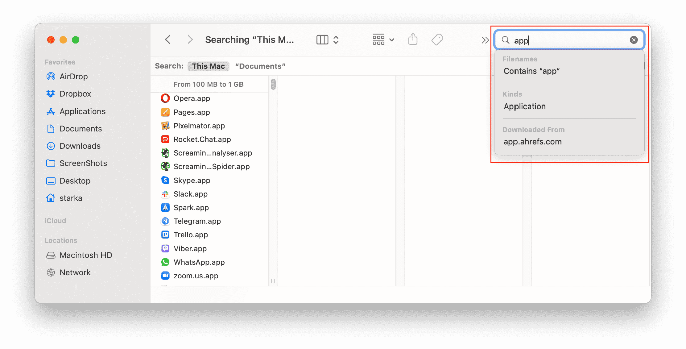Switch to Column view in the toolbar
Image resolution: width=686 pixels, height=349 pixels.
point(322,39)
